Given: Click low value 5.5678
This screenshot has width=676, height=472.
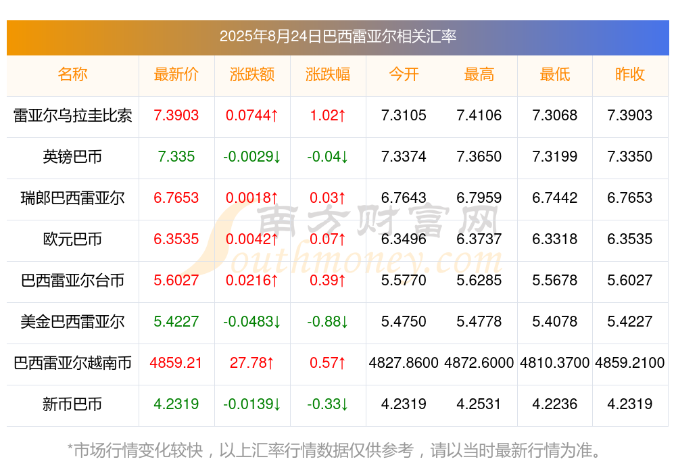Looking at the screenshot, I should (x=555, y=281).
